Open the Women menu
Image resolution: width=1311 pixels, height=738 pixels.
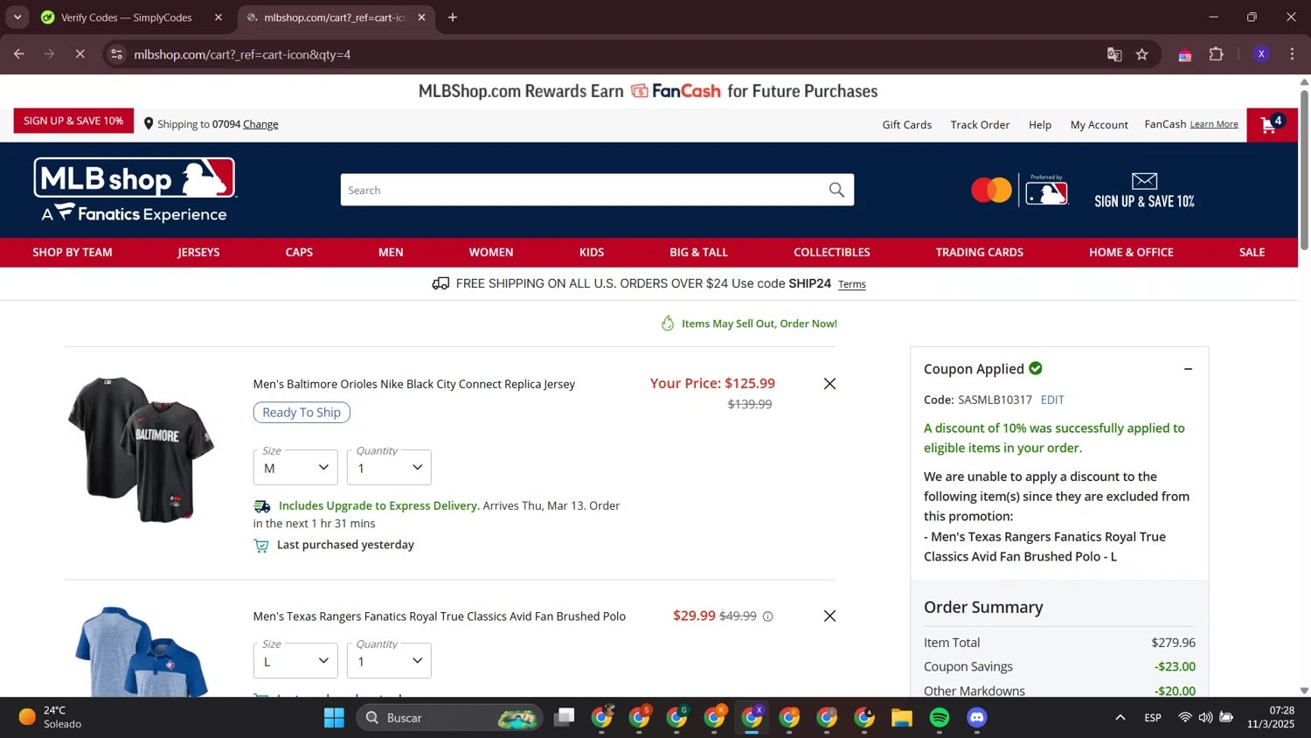tap(491, 252)
